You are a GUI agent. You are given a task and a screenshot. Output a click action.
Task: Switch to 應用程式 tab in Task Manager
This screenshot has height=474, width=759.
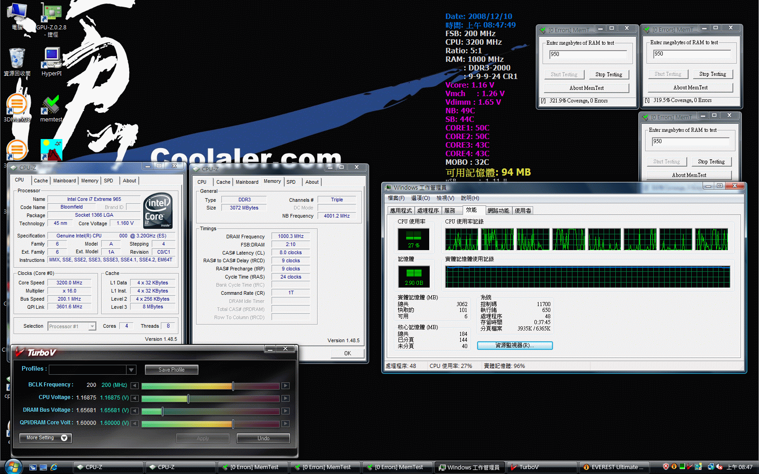[401, 211]
